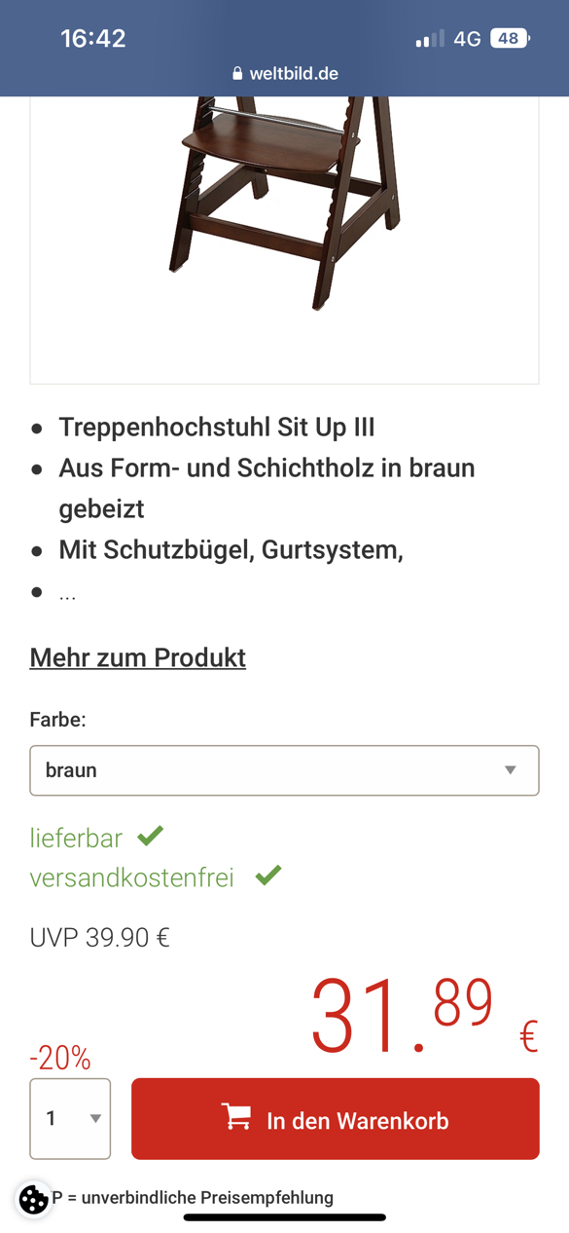Tap the cookie settings icon
This screenshot has height=1233, width=569.
coord(33,1199)
